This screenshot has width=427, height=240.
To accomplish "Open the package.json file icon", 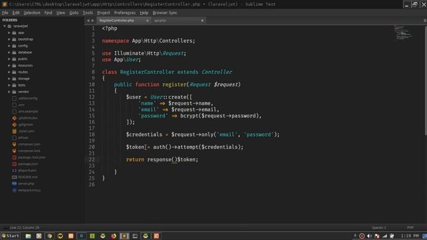I will (x=15, y=164).
